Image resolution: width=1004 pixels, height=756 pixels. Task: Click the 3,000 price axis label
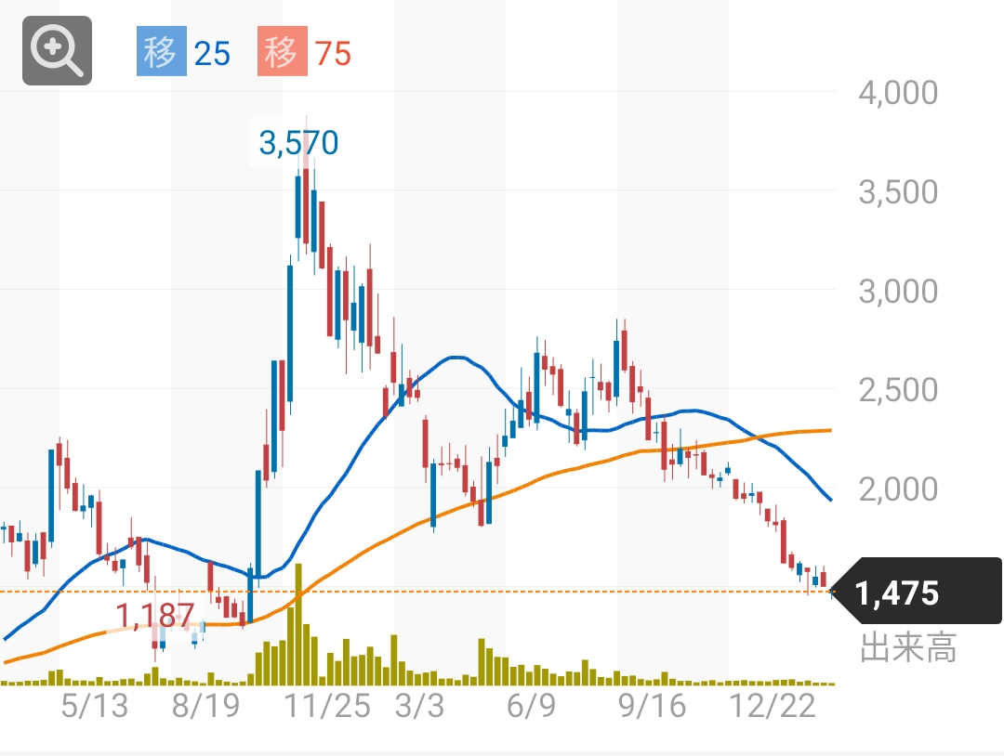tap(898, 291)
